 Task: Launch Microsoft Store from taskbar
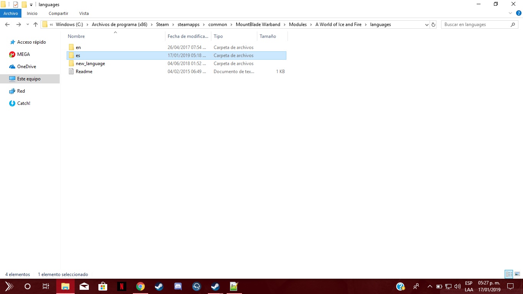click(103, 286)
